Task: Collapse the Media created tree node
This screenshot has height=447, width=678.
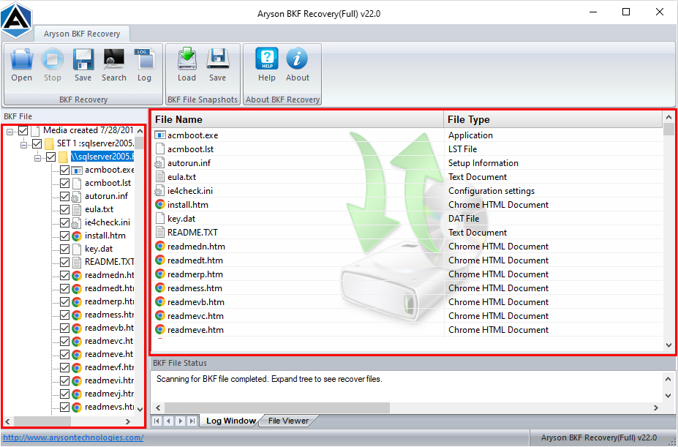Action: (10, 131)
